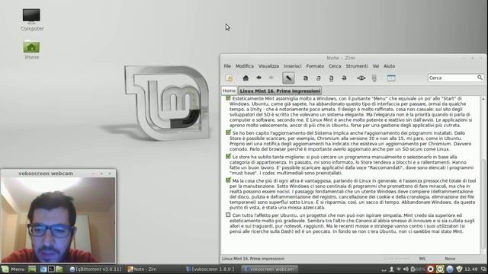The height and width of the screenshot is (274, 488).
Task: Open the Inserisci menu
Action: 293,66
